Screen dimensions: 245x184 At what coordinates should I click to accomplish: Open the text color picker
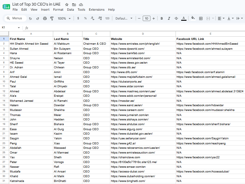184,18
